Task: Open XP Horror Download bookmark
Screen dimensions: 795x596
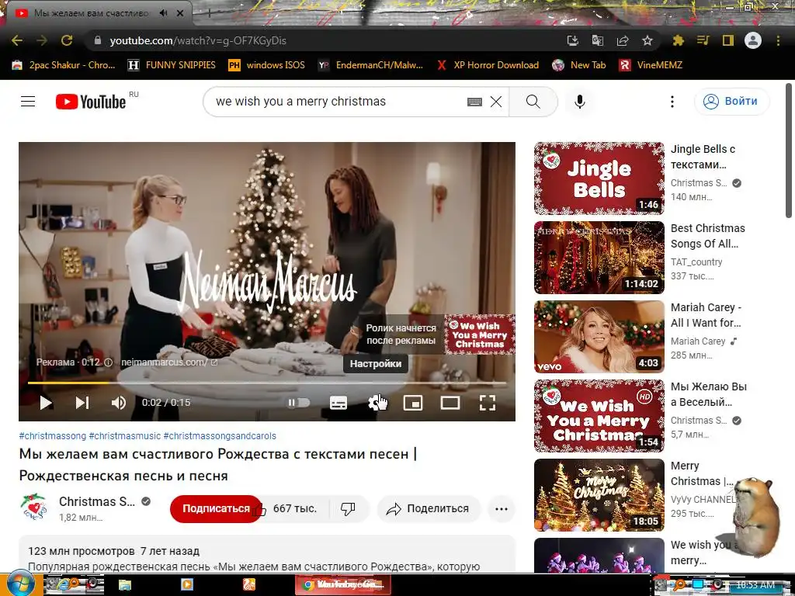Action: coord(488,65)
